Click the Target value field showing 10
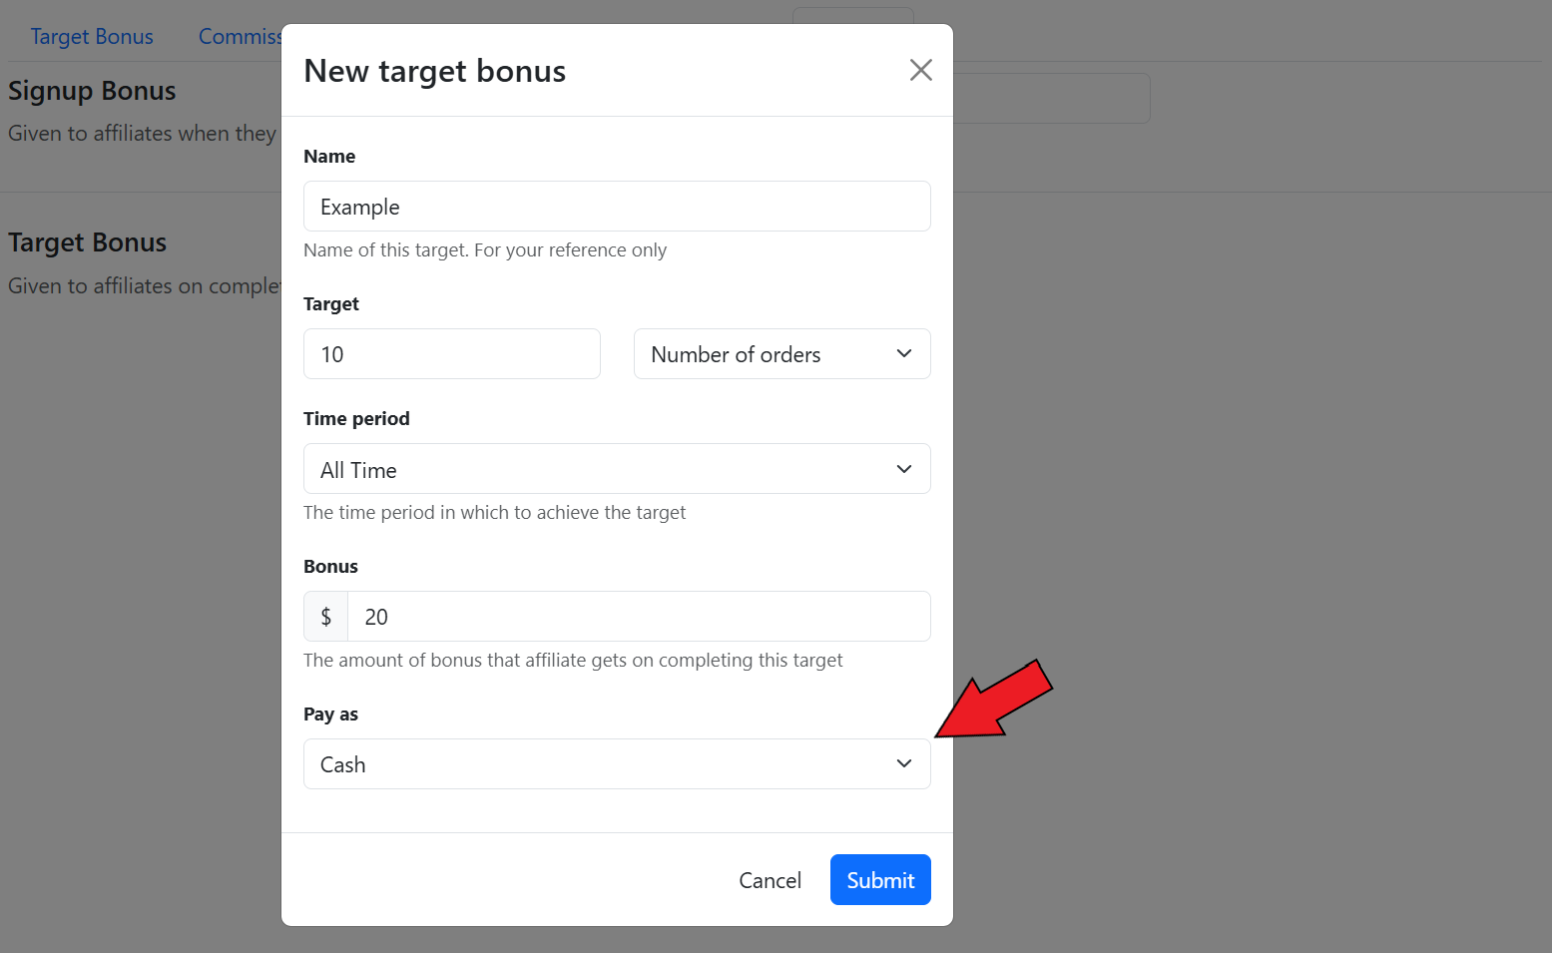This screenshot has width=1552, height=953. click(451, 354)
